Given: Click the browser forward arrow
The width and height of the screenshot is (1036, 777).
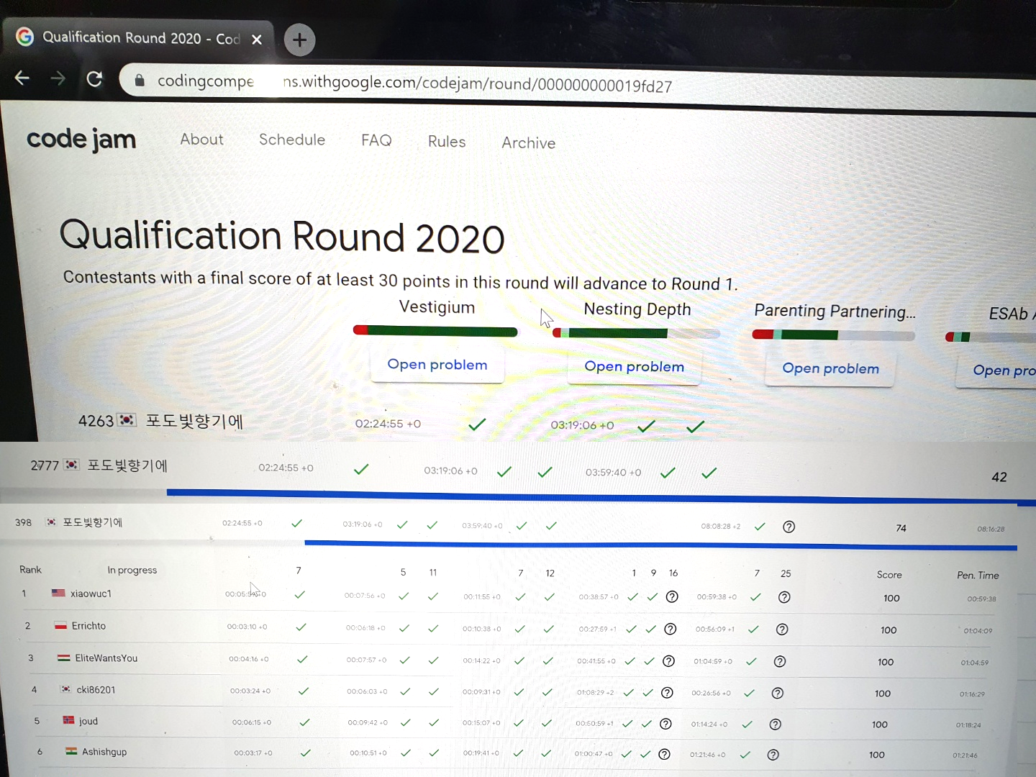Looking at the screenshot, I should click(58, 78).
